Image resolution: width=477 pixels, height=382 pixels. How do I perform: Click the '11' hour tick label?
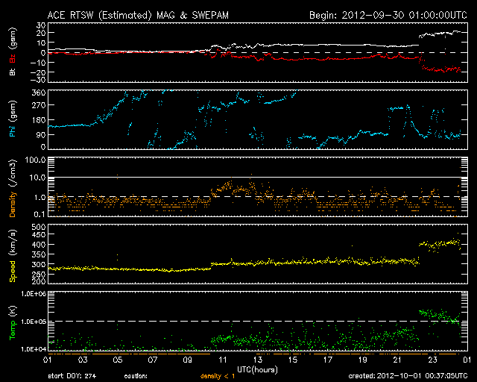pyautogui.click(x=223, y=360)
